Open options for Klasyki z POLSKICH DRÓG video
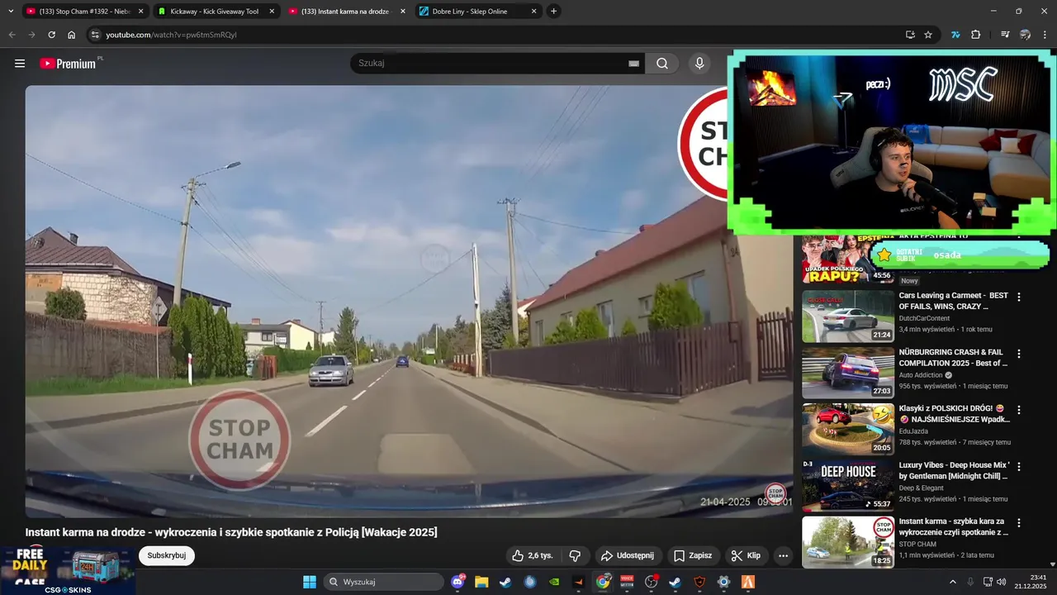The width and height of the screenshot is (1057, 595). 1018,410
